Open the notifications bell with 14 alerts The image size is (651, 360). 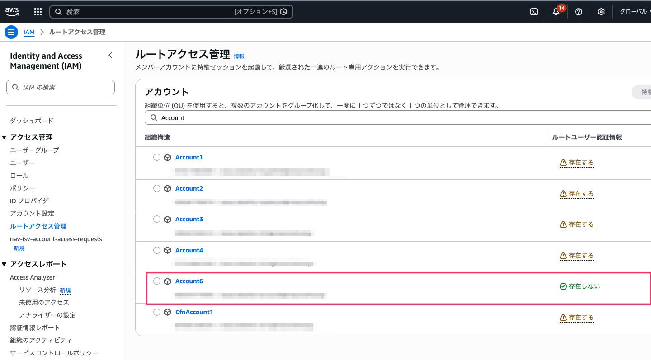point(557,12)
